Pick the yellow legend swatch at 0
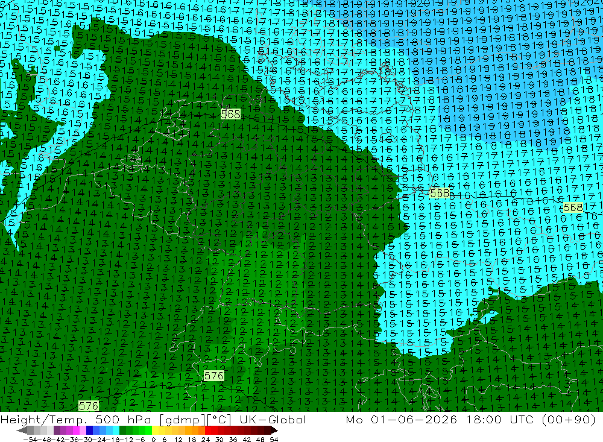603x442 pixels. [x=155, y=431]
